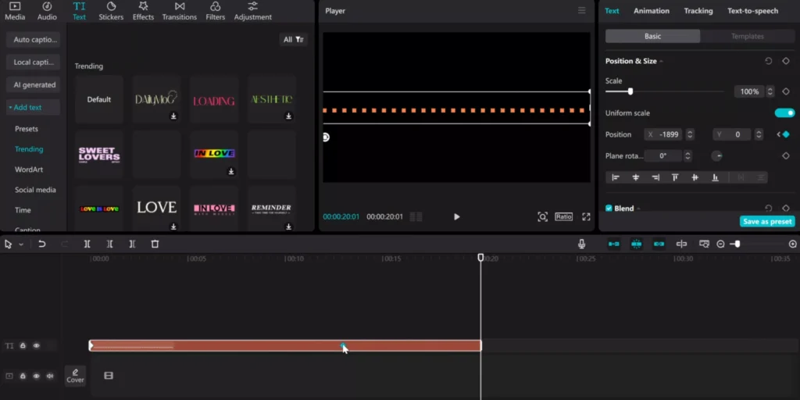Viewport: 800px width, 400px height.
Task: Switch to the Stickers panel
Action: [x=111, y=11]
